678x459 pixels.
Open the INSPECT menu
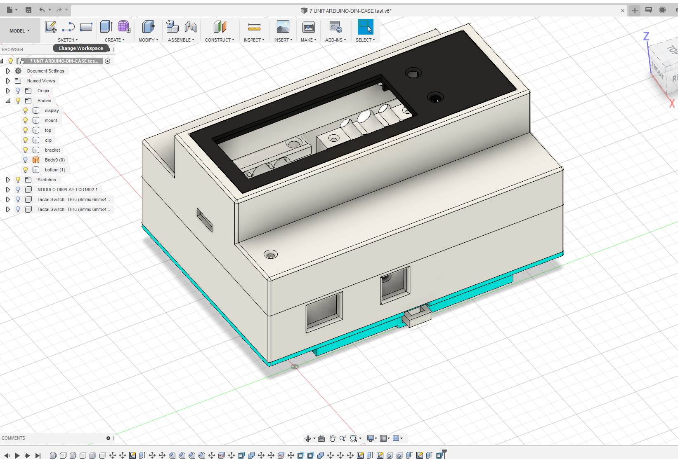[254, 40]
